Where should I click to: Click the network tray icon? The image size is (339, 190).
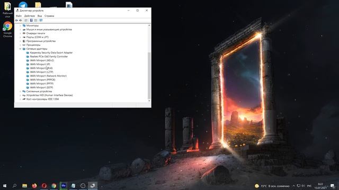[299, 186]
